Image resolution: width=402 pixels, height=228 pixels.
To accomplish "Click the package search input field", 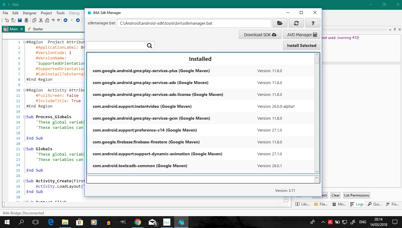I will point(116,45).
